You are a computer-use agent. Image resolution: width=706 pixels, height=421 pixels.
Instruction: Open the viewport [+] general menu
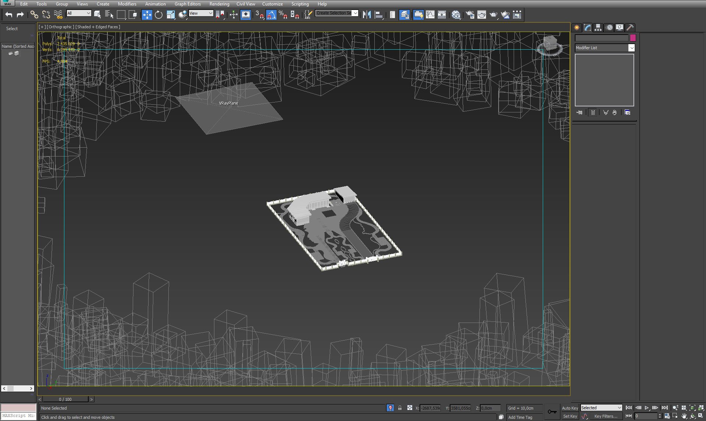click(x=42, y=27)
